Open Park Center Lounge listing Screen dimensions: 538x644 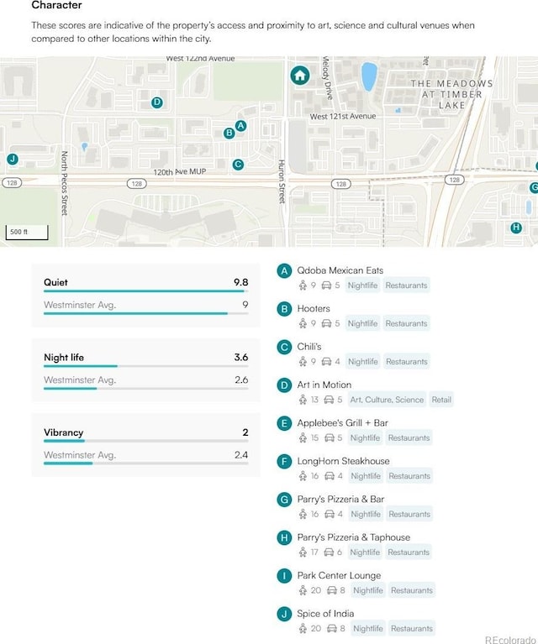coord(339,576)
